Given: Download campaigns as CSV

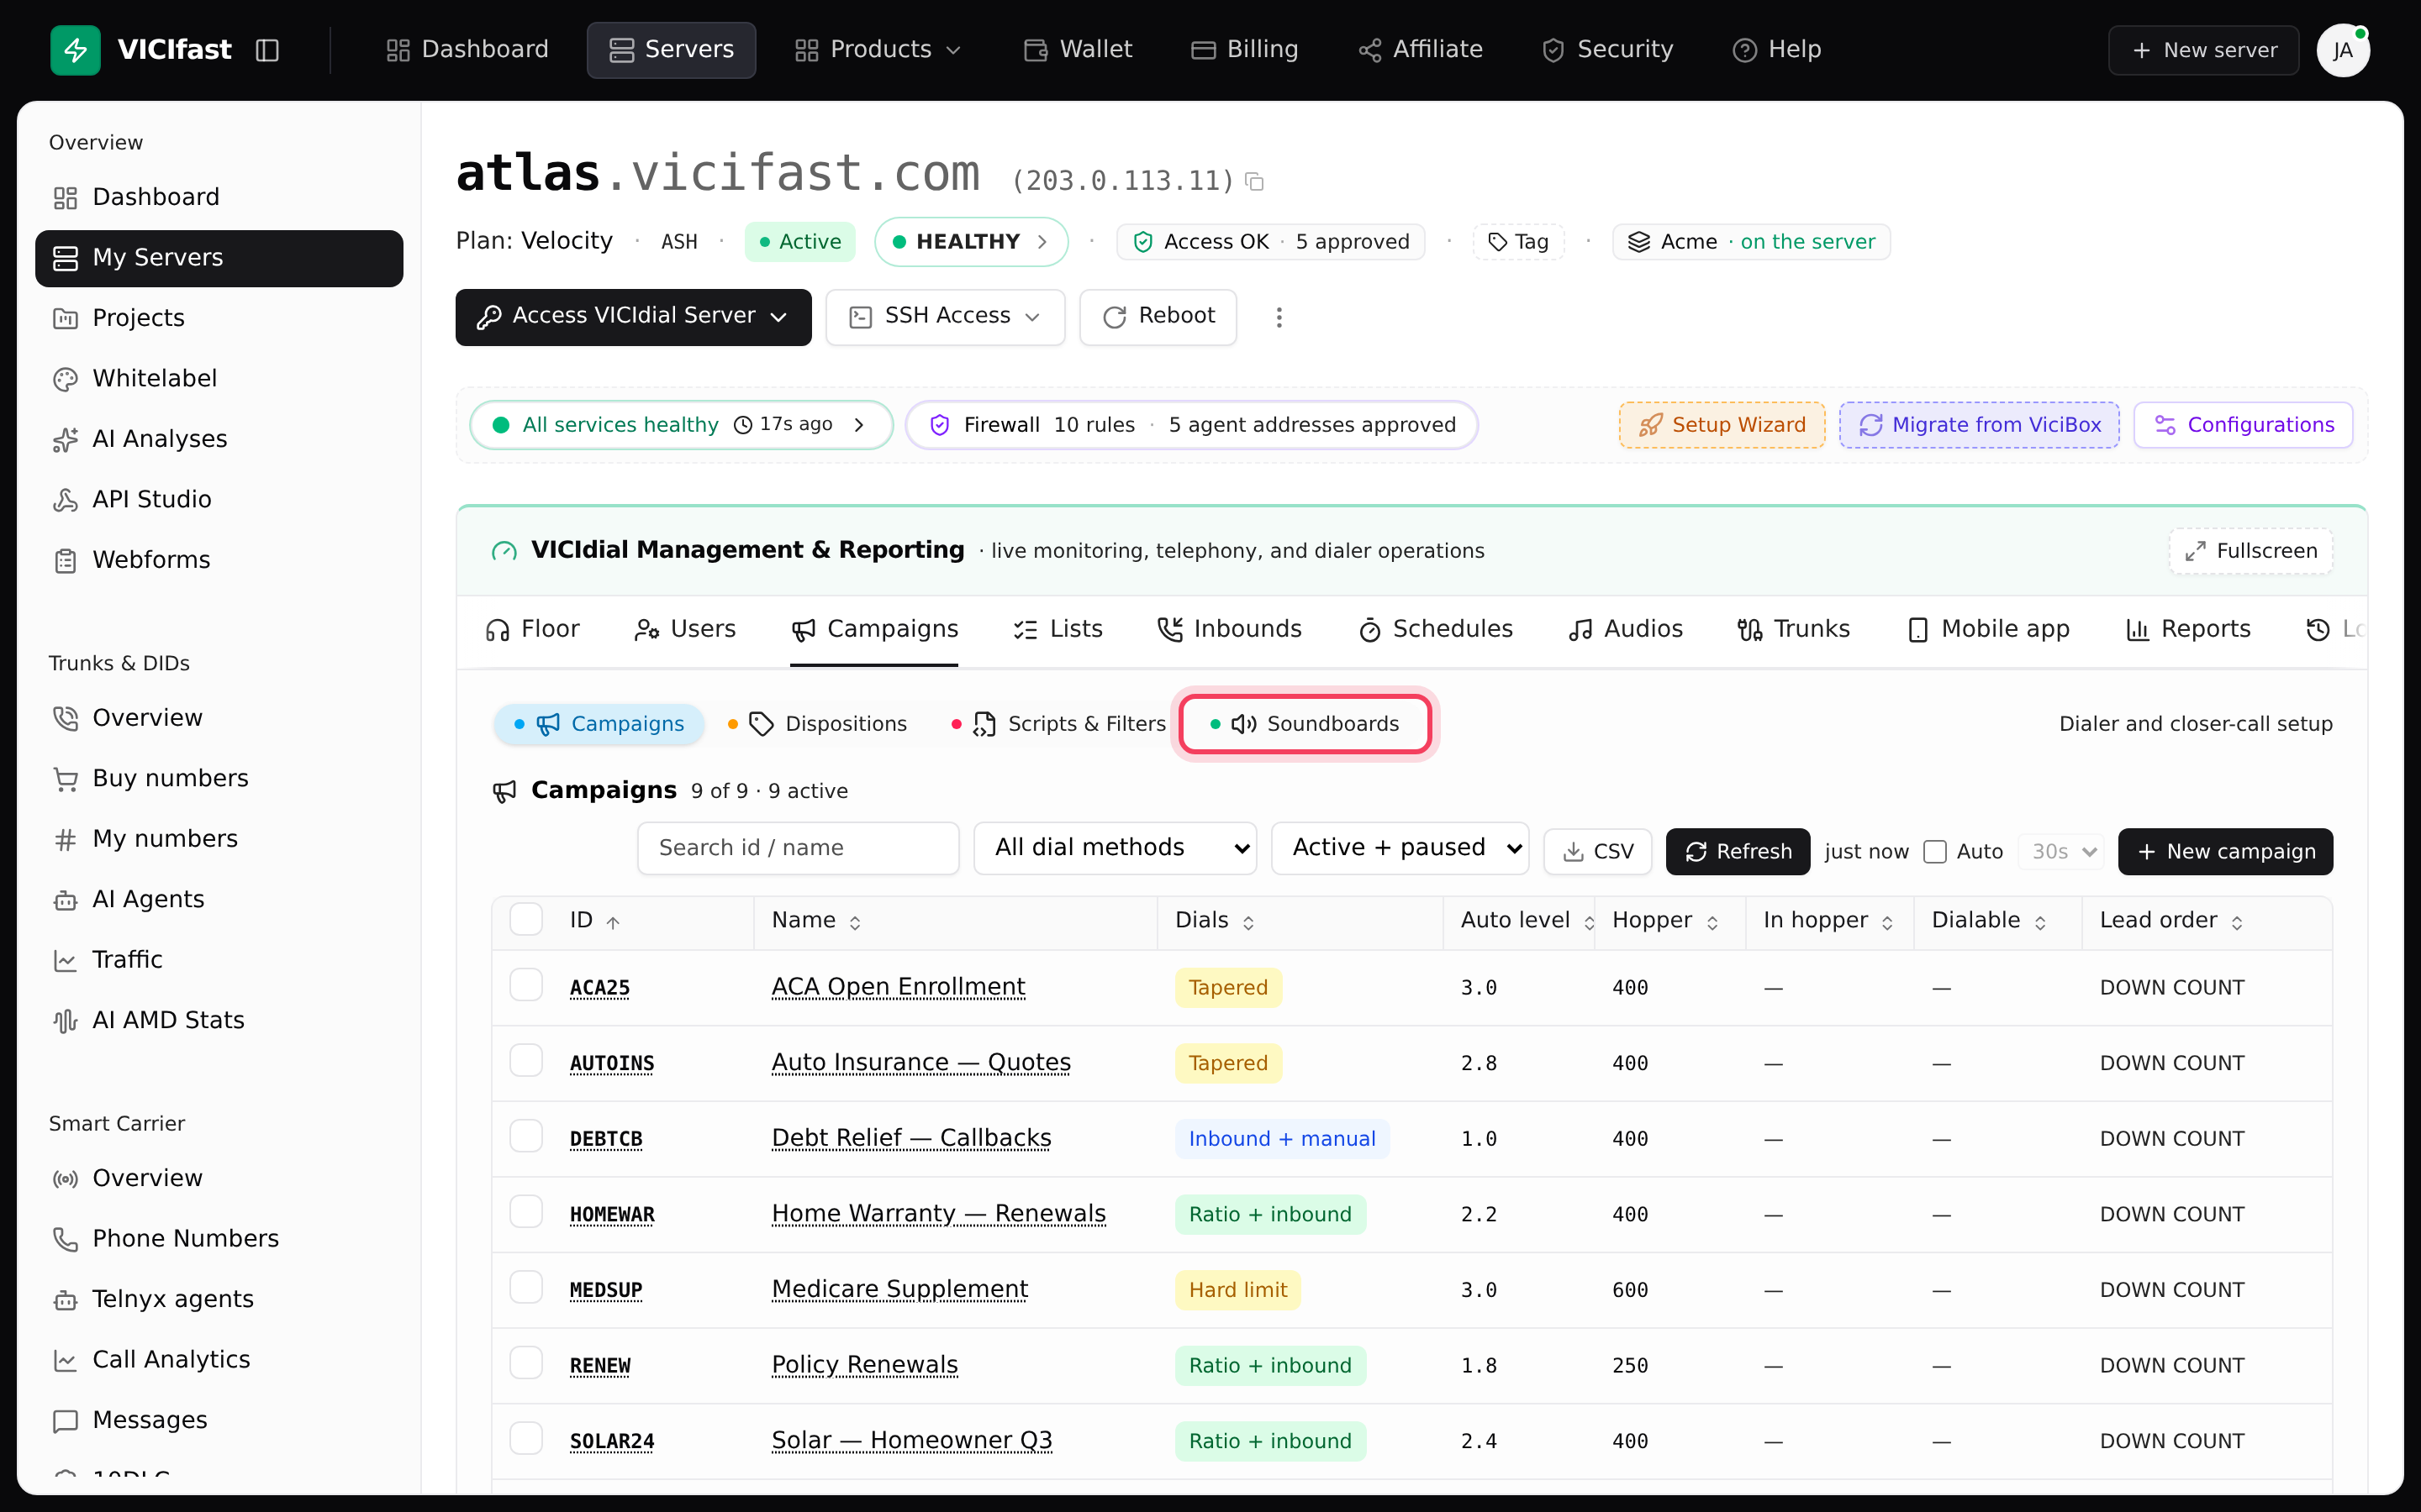Looking at the screenshot, I should coord(1598,852).
